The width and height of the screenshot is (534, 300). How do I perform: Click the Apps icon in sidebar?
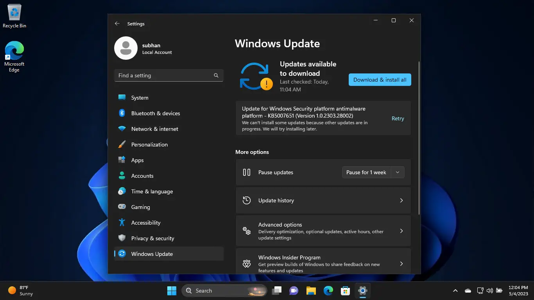click(122, 160)
